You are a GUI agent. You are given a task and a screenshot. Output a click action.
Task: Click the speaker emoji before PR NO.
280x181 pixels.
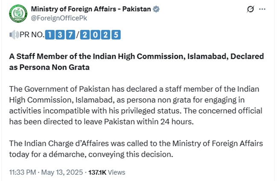pyautogui.click(x=14, y=35)
